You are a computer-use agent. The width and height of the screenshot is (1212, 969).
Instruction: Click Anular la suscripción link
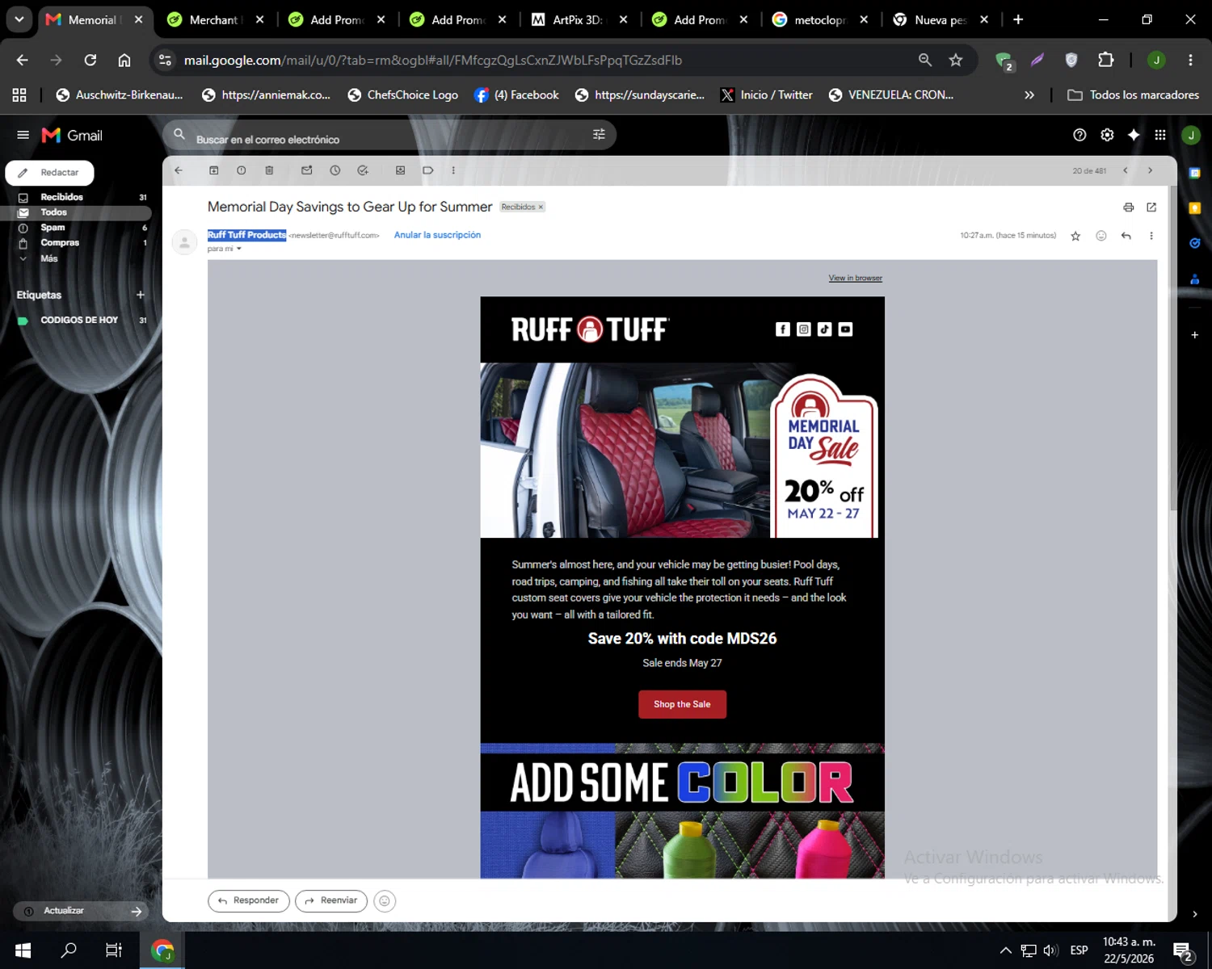coord(437,235)
